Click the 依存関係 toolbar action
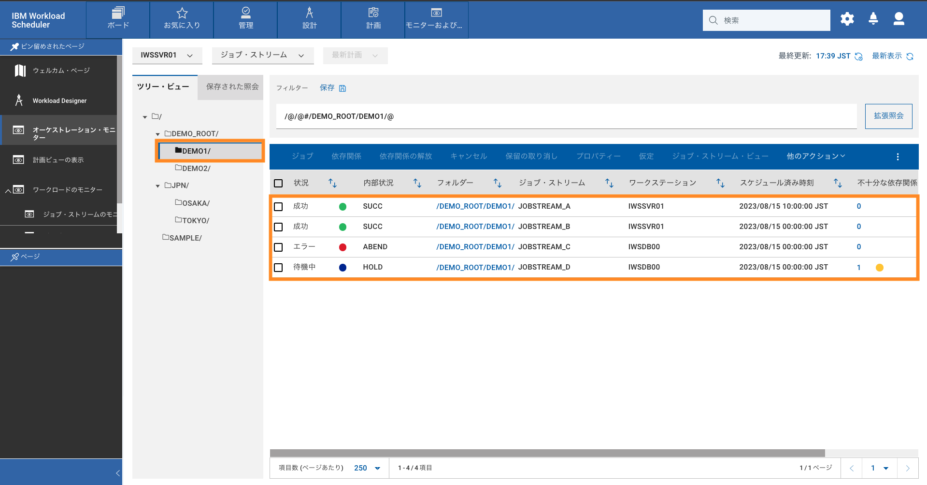Viewport: 927px width, 485px height. (x=346, y=156)
